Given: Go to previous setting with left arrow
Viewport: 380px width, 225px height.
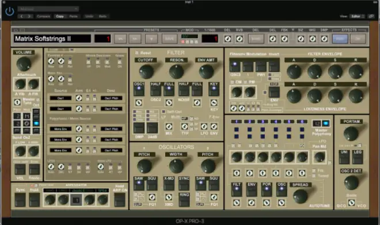Looking at the screenshot, I should click(x=21, y=16).
